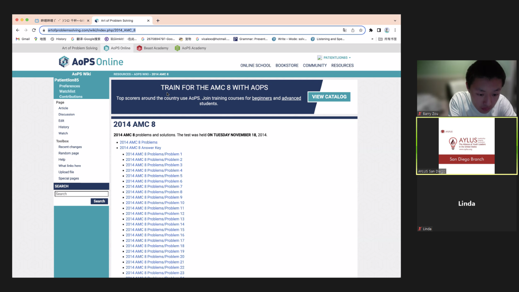Open the Chrome profile avatar
The width and height of the screenshot is (519, 292).
tap(387, 30)
